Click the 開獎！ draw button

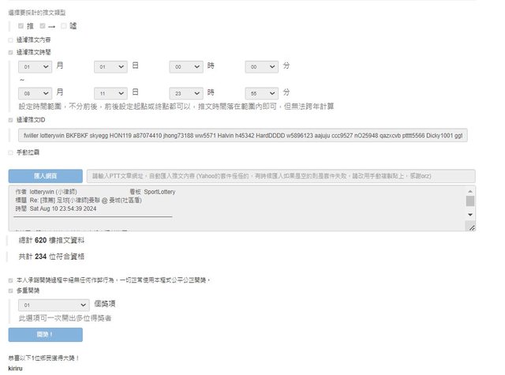[44, 335]
